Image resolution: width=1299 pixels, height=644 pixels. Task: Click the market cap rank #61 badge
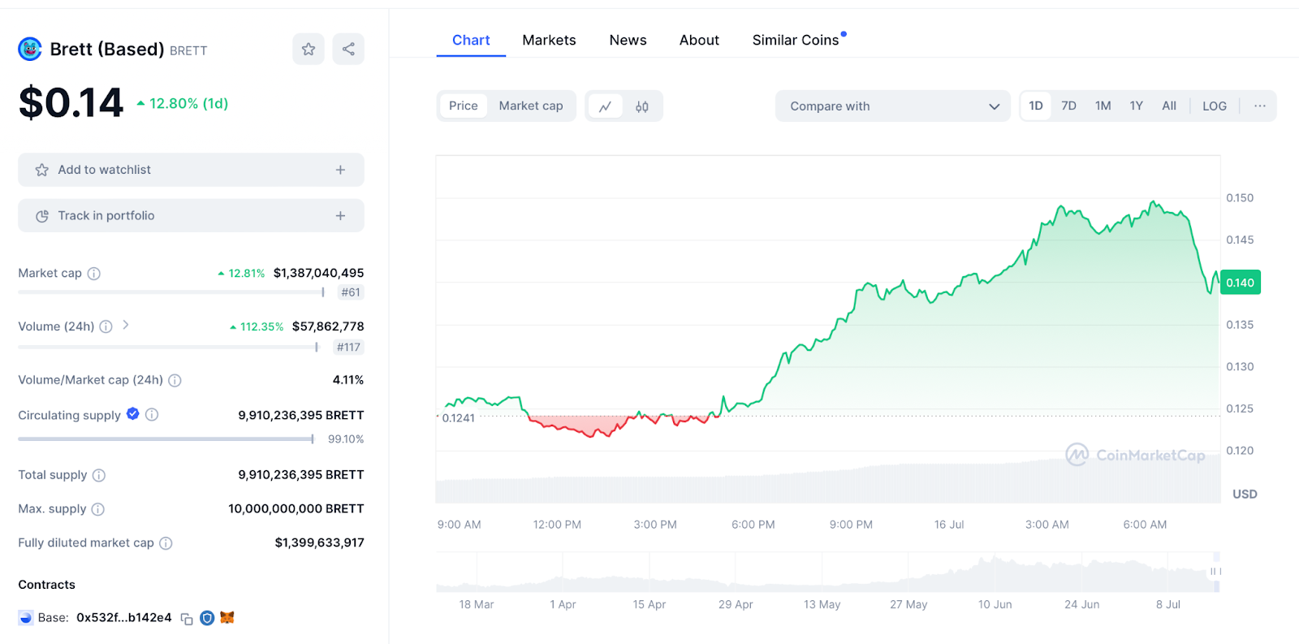pyautogui.click(x=351, y=292)
